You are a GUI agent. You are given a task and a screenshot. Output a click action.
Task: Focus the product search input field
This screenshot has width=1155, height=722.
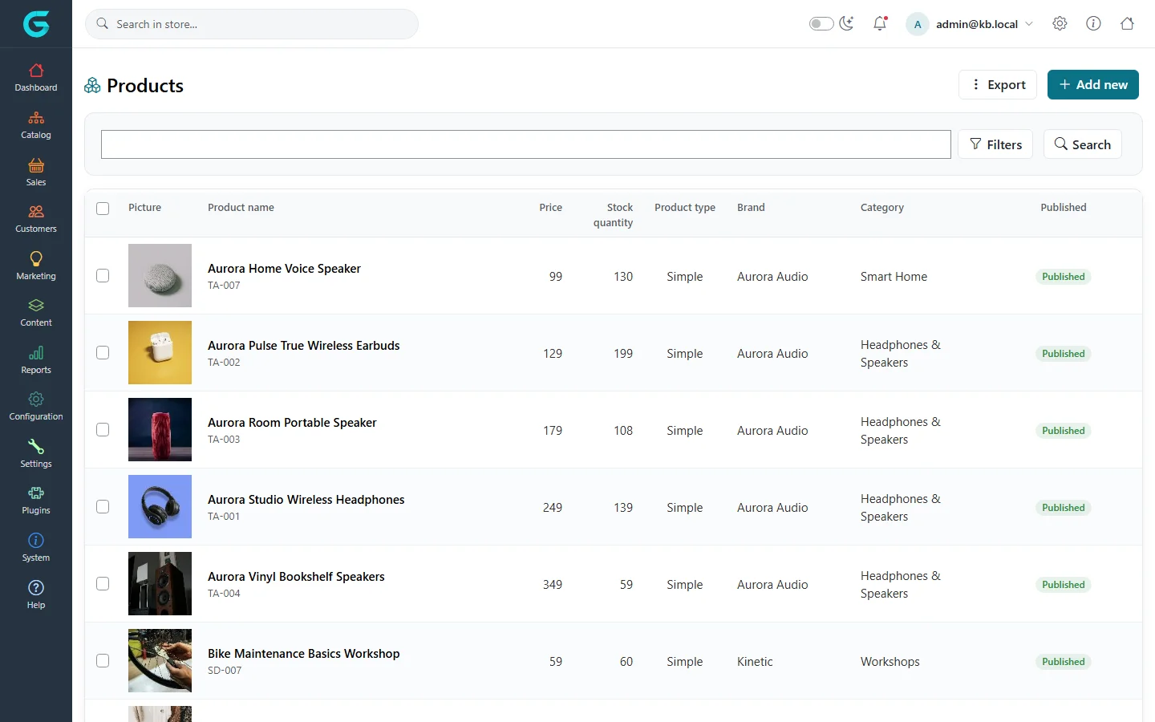point(525,144)
